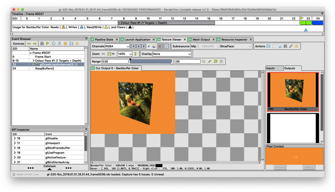
Task: Click the Actions puzzle extension icon
Action: coord(297,46)
